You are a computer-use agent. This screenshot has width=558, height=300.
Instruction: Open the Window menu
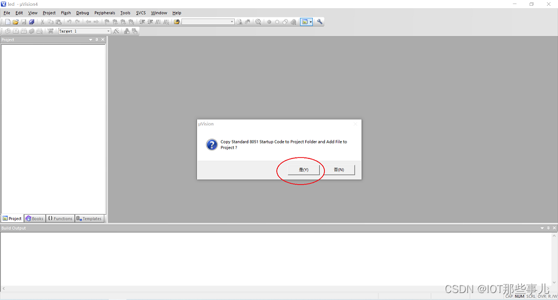click(x=159, y=13)
